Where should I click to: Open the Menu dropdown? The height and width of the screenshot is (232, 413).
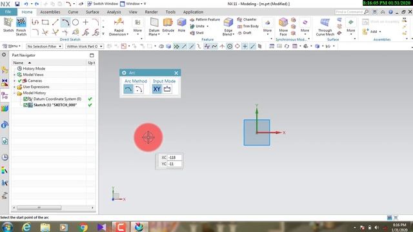[12, 46]
